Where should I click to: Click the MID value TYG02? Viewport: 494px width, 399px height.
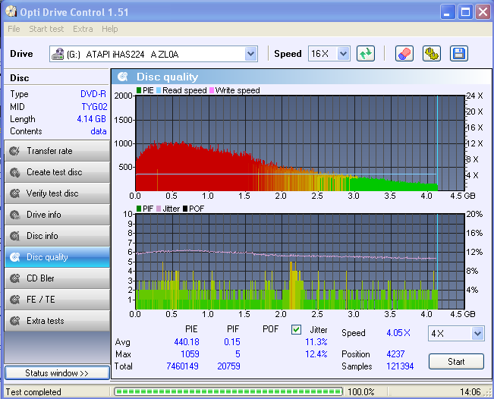coord(94,107)
